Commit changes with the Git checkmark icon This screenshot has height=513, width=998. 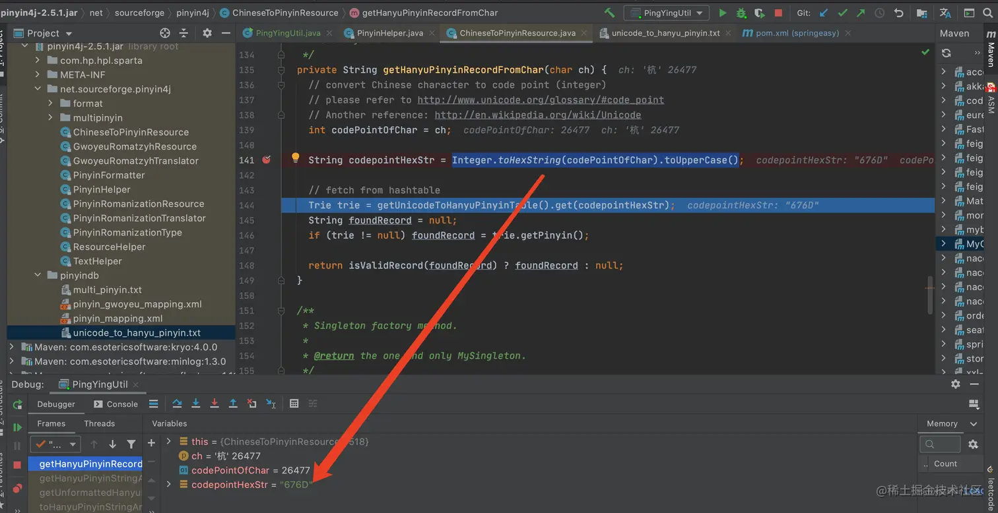click(843, 13)
